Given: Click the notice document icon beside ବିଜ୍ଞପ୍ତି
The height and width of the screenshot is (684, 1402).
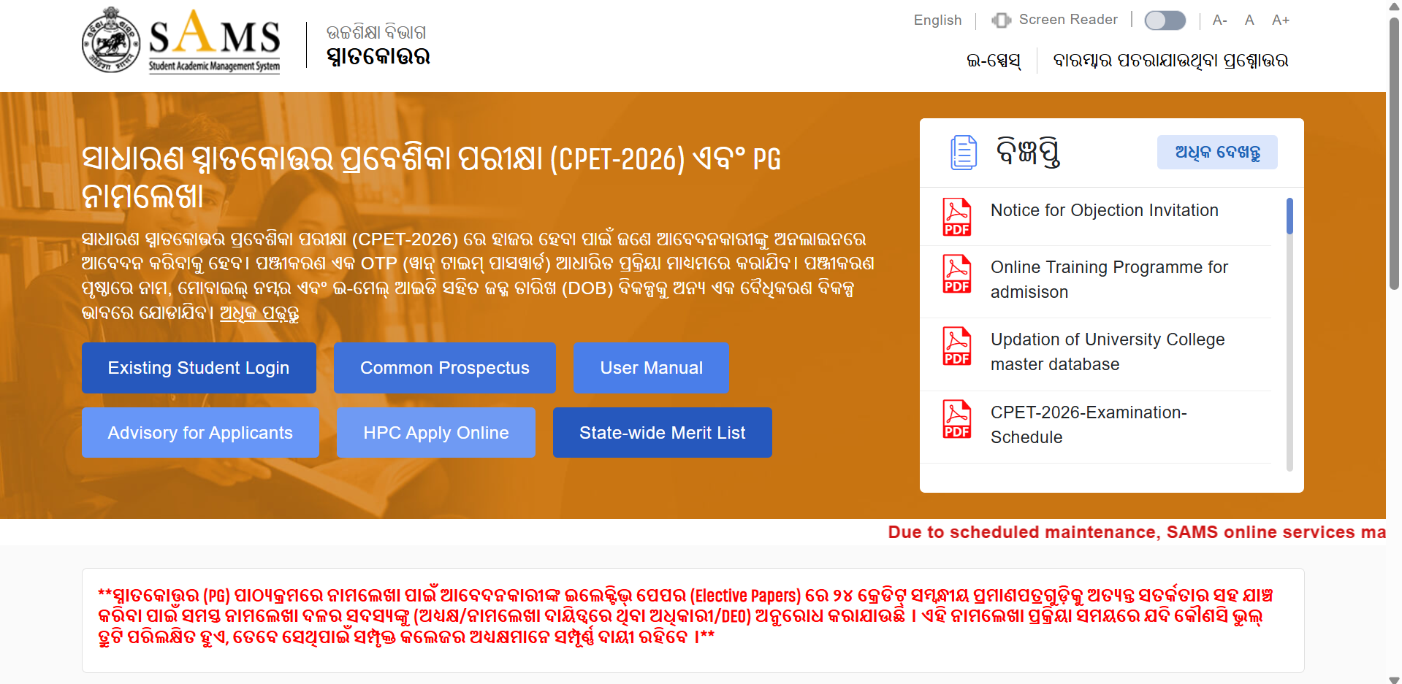Looking at the screenshot, I should 964,153.
